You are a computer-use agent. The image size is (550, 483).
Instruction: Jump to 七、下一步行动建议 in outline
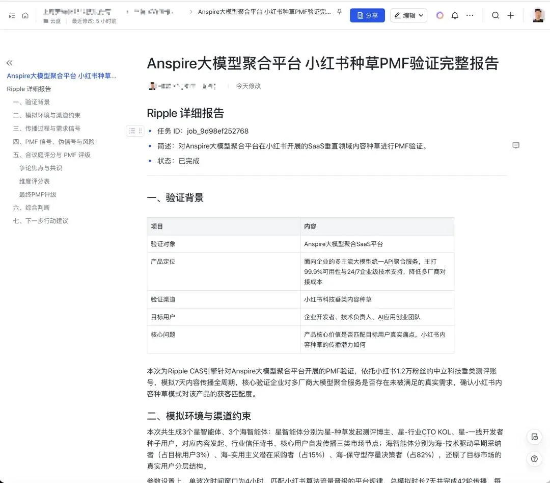coord(41,221)
